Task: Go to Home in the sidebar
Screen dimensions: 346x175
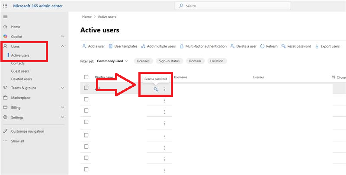Action: (16, 27)
